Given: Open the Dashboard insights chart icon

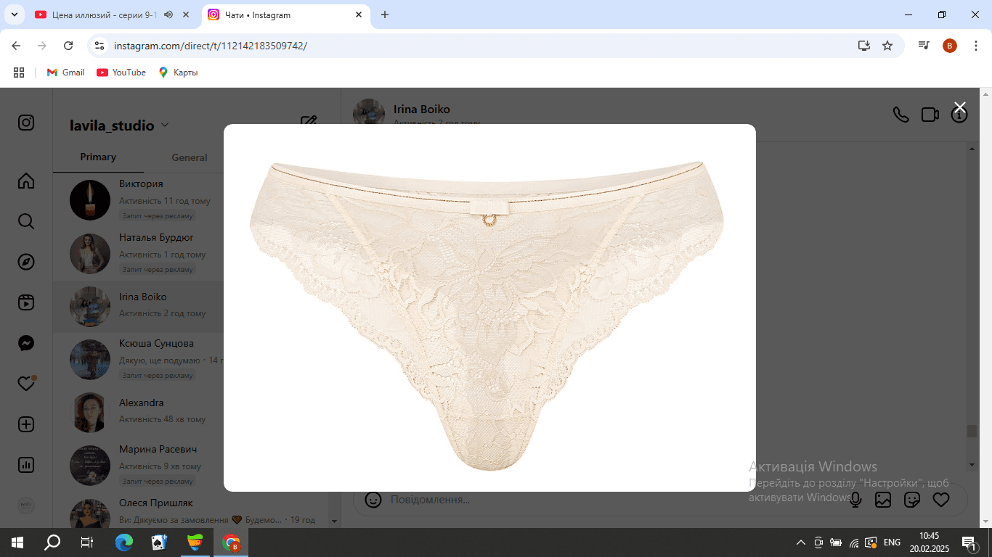Looking at the screenshot, I should tap(26, 465).
